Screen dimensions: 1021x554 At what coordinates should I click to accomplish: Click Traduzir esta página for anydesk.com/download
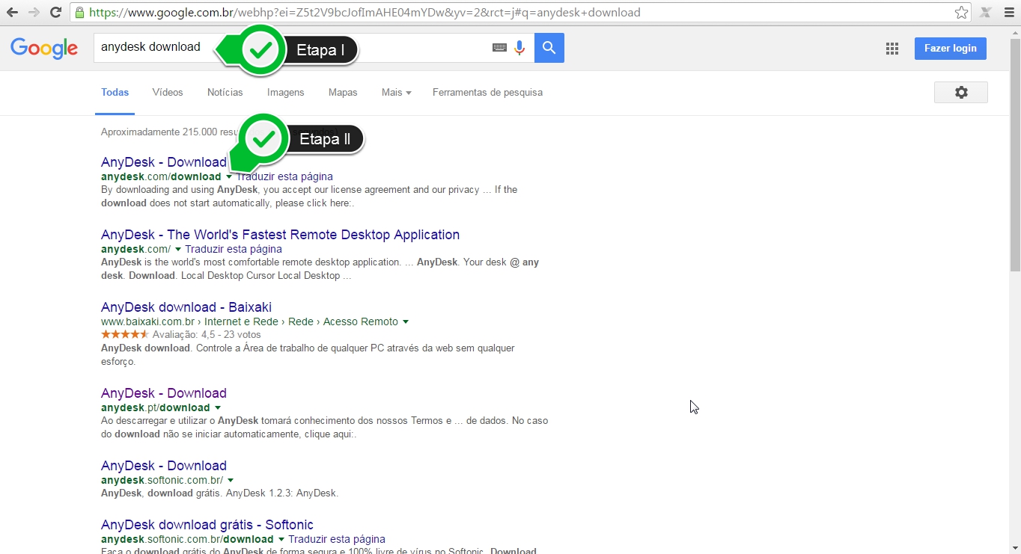click(x=284, y=177)
